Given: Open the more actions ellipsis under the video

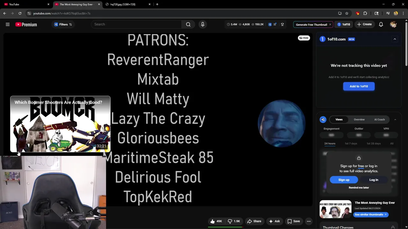Looking at the screenshot, I should pos(309,221).
